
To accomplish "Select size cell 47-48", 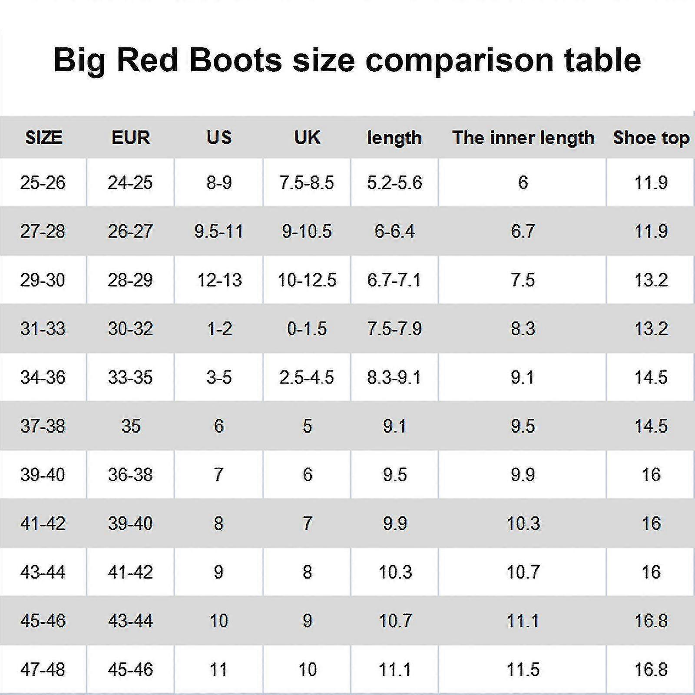I will click(43, 669).
